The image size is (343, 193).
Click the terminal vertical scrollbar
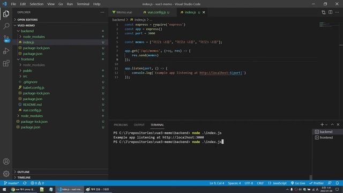pos(311,177)
